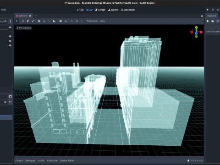220x165 pixels.
Task: Open FileSystem sort files options
Action: pyautogui.click(x=11, y=102)
